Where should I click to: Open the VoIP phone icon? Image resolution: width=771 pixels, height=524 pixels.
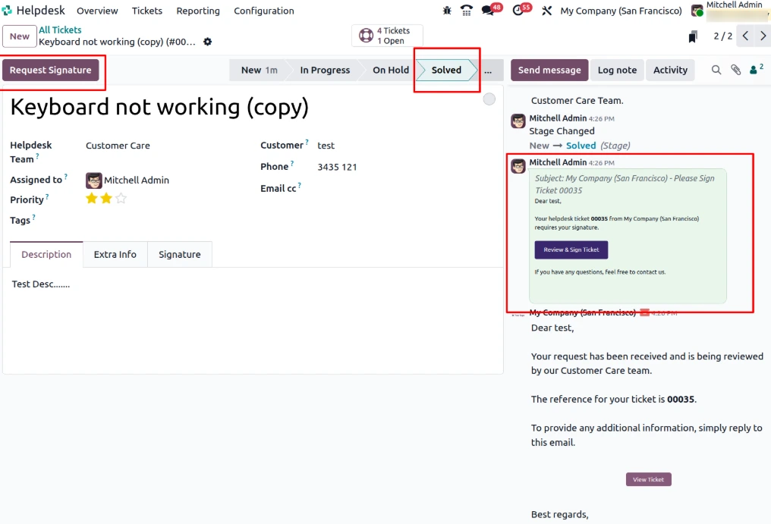tap(467, 11)
